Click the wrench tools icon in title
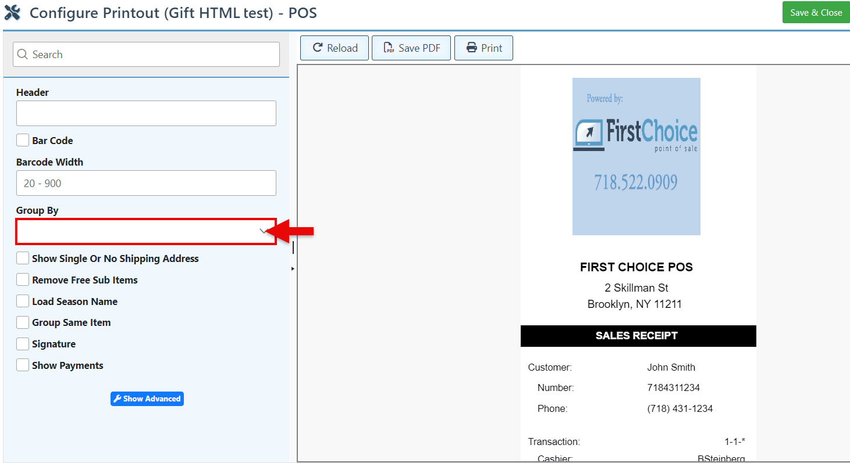Viewport: 850px width, 463px height. [x=12, y=13]
